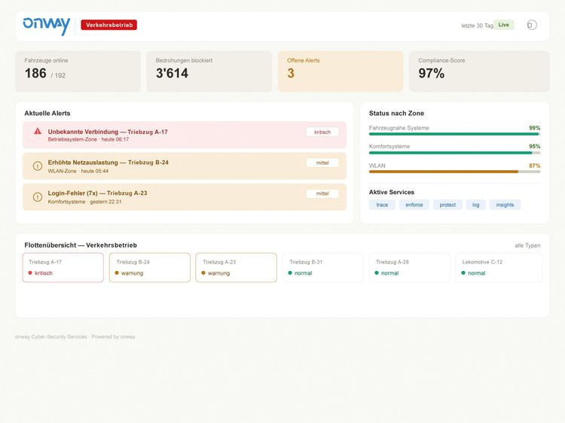Select the Fahrzeuge online stat card
This screenshot has width=565, height=423.
[78, 72]
